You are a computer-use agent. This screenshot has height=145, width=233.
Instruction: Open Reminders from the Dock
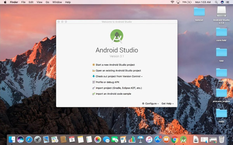tap(89, 139)
